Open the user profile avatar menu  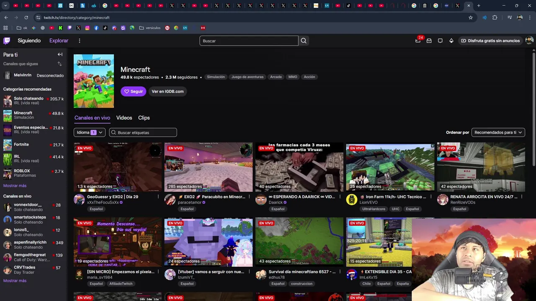tap(529, 41)
